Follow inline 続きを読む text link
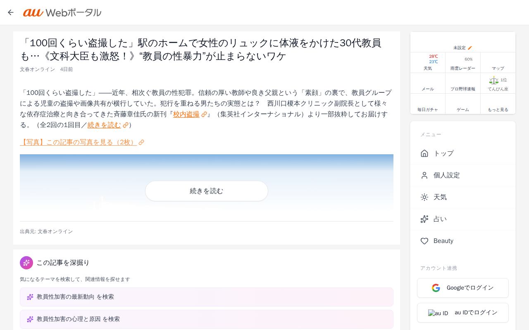 click(105, 125)
